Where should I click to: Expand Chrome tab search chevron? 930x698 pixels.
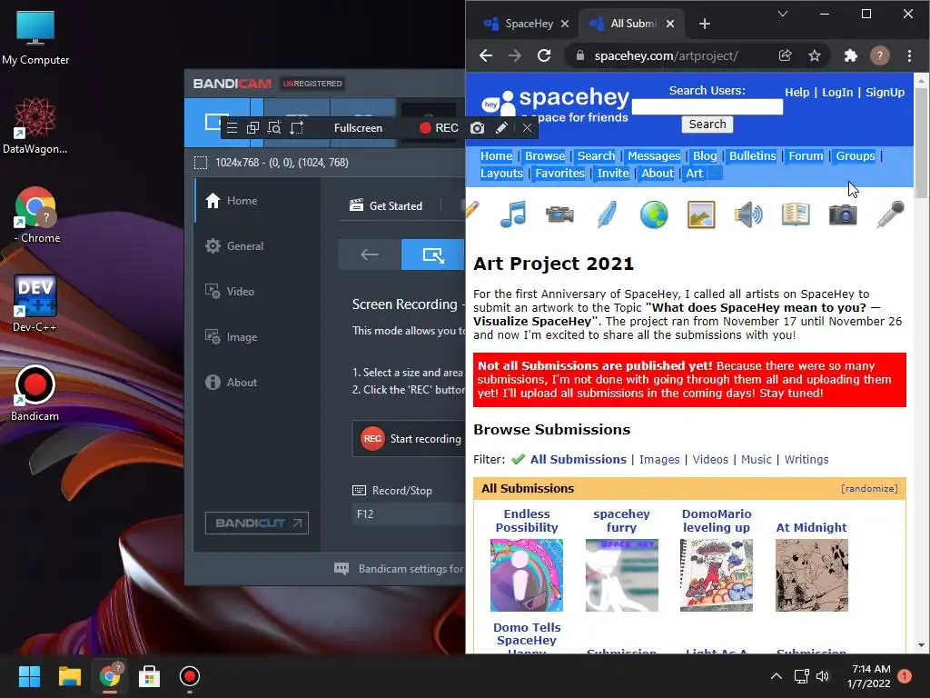pyautogui.click(x=783, y=14)
